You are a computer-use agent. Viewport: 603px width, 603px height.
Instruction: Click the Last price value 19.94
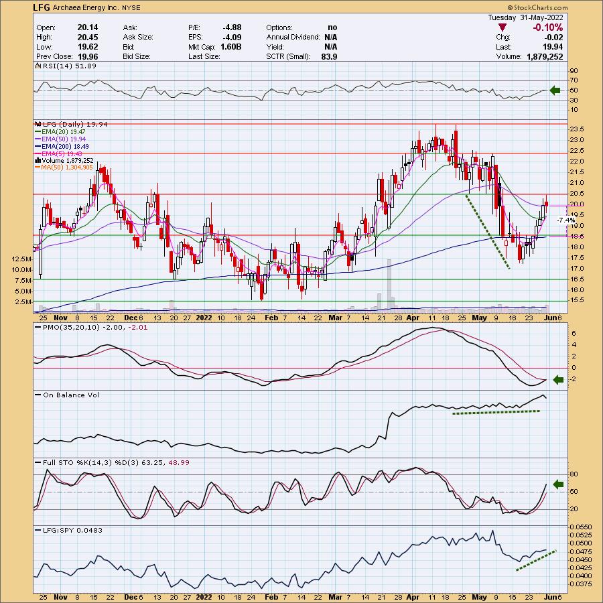pyautogui.click(x=553, y=47)
